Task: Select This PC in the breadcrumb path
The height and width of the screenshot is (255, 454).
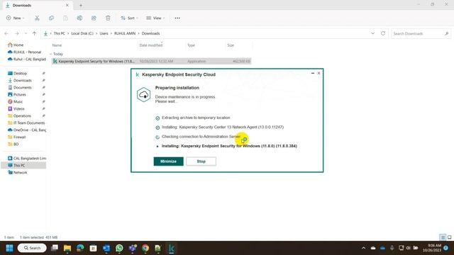Action: point(60,33)
